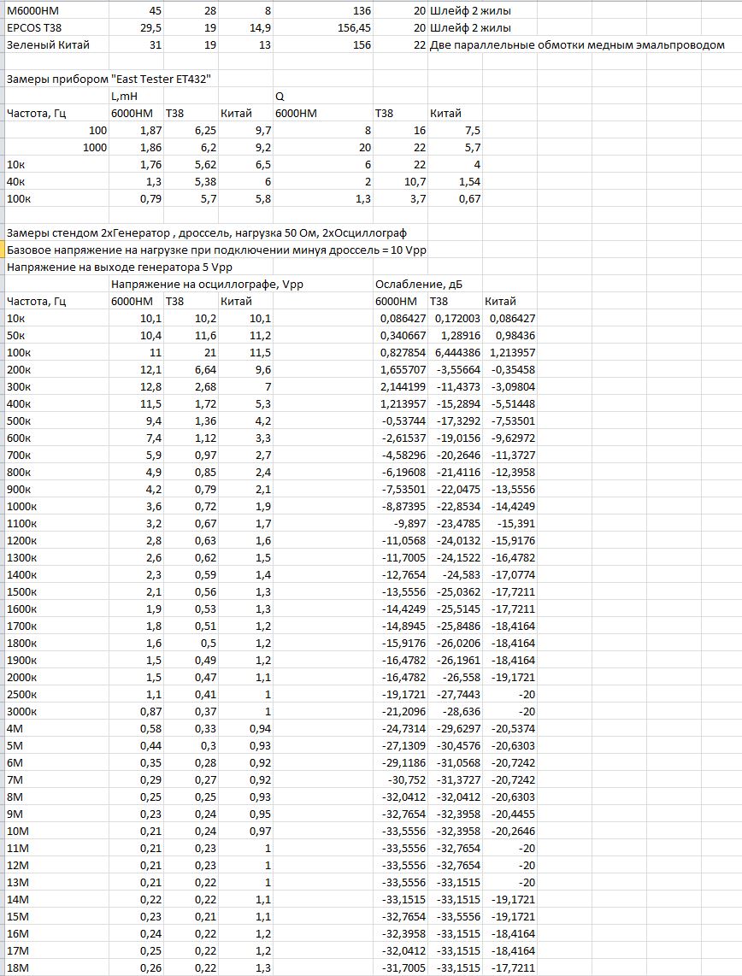Click the 18M frequency row label
Viewport: 742px width, 976px height.
(18, 967)
